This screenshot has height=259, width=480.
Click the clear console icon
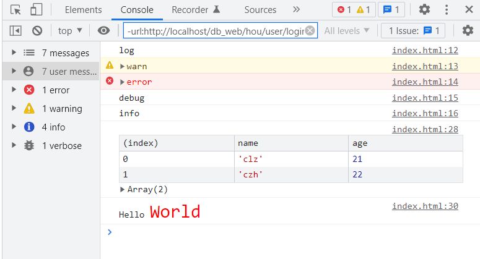37,30
